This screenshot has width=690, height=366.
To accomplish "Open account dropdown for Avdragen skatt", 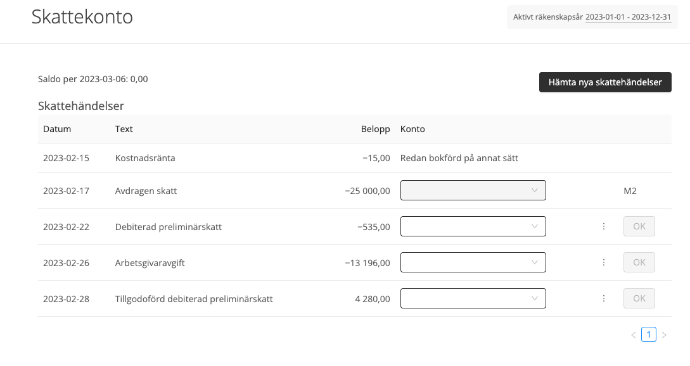I will 473,190.
